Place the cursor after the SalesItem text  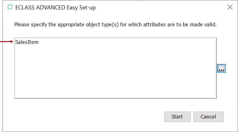point(39,42)
